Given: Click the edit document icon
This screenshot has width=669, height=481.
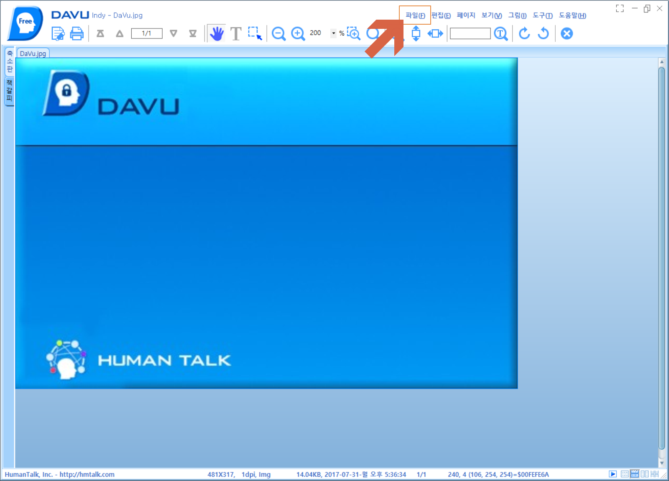Looking at the screenshot, I should click(58, 33).
